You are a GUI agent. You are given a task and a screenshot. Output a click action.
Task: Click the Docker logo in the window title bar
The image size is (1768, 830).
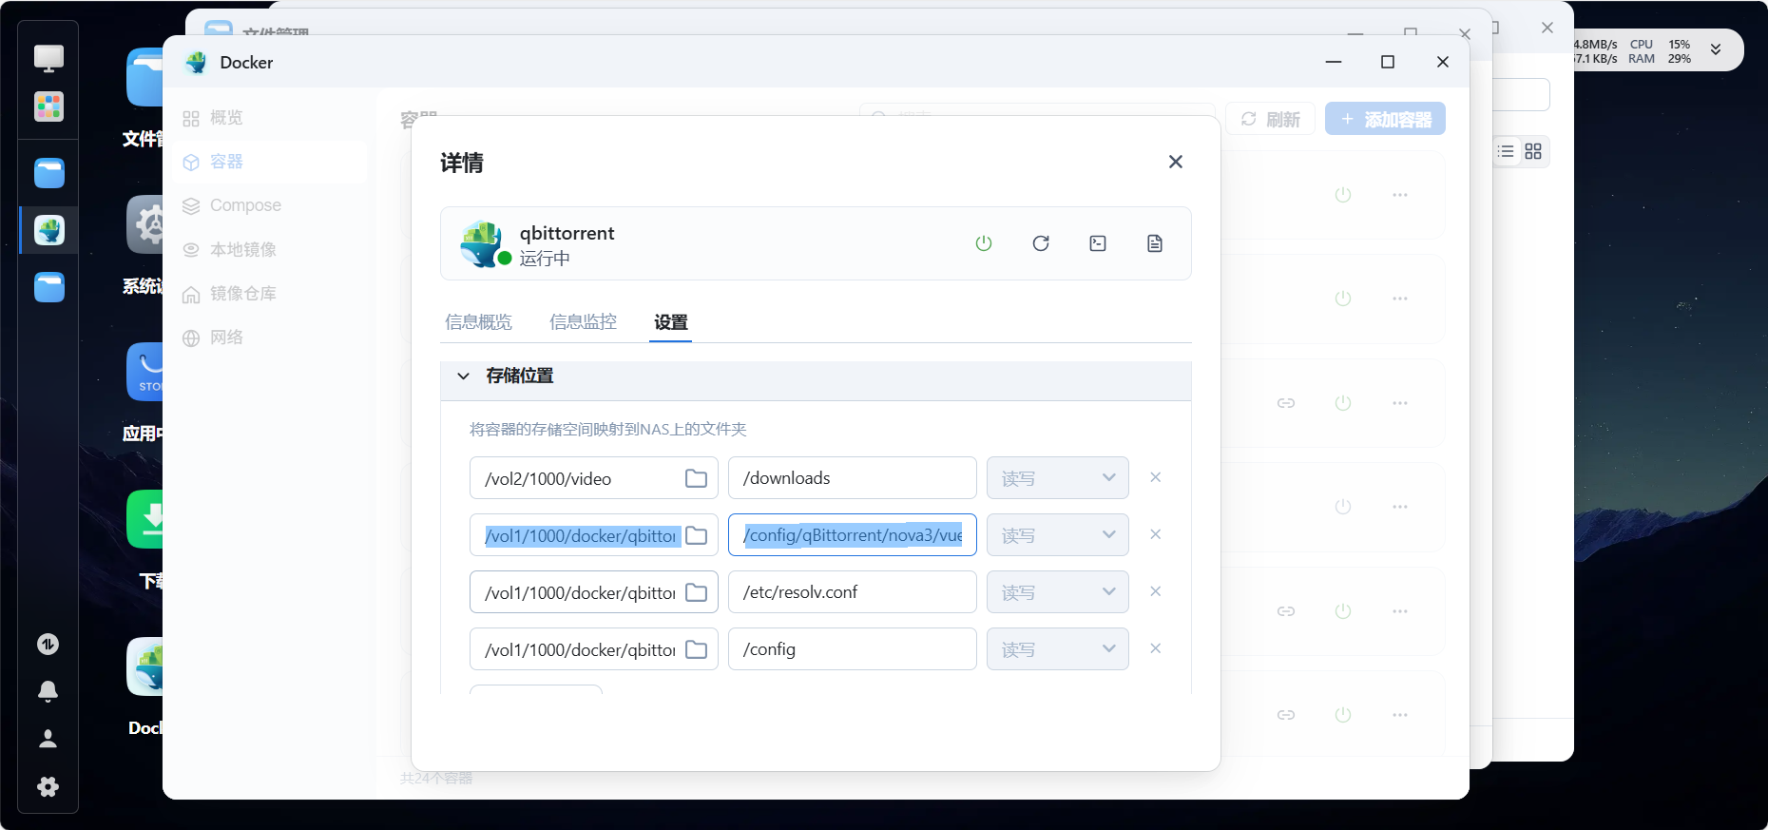(197, 63)
